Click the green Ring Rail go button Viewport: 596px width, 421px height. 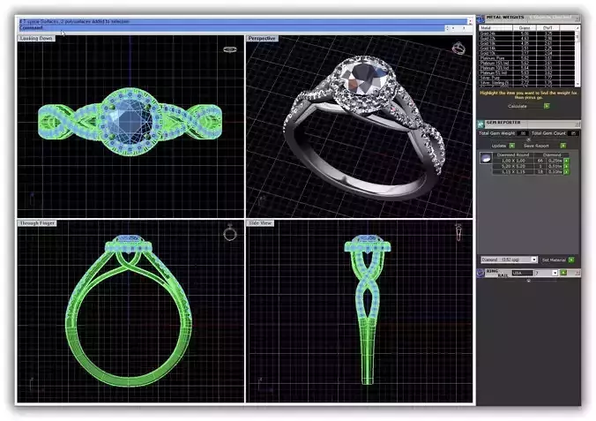(x=563, y=273)
